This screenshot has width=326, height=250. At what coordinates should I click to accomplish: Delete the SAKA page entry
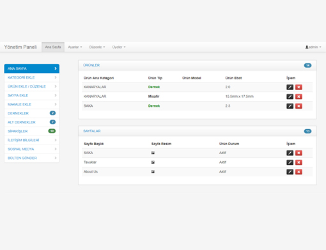(299, 153)
